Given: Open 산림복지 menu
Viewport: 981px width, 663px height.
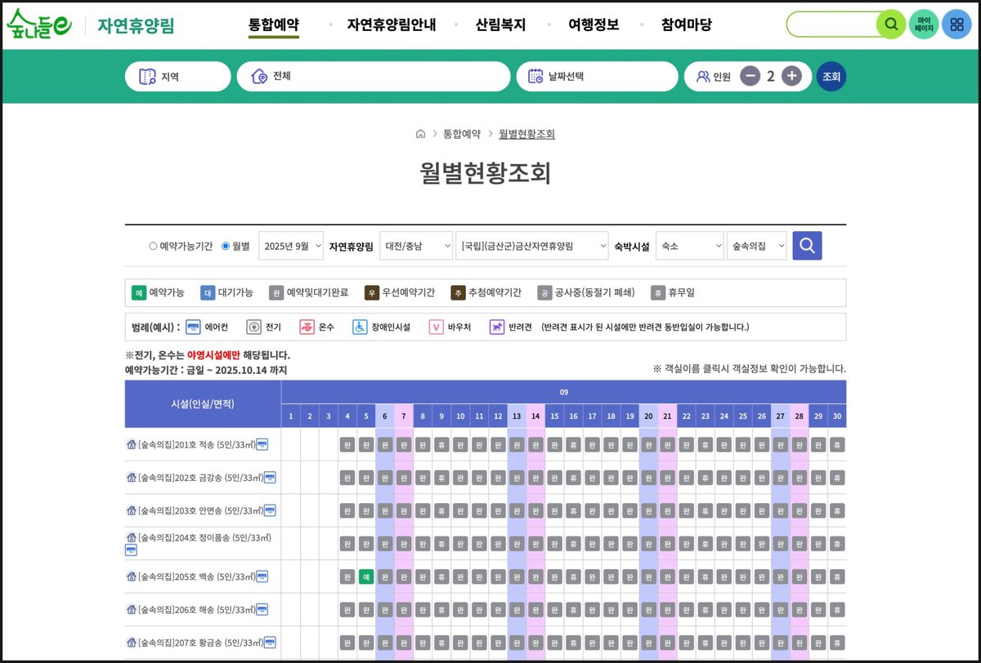Looking at the screenshot, I should pyautogui.click(x=500, y=24).
